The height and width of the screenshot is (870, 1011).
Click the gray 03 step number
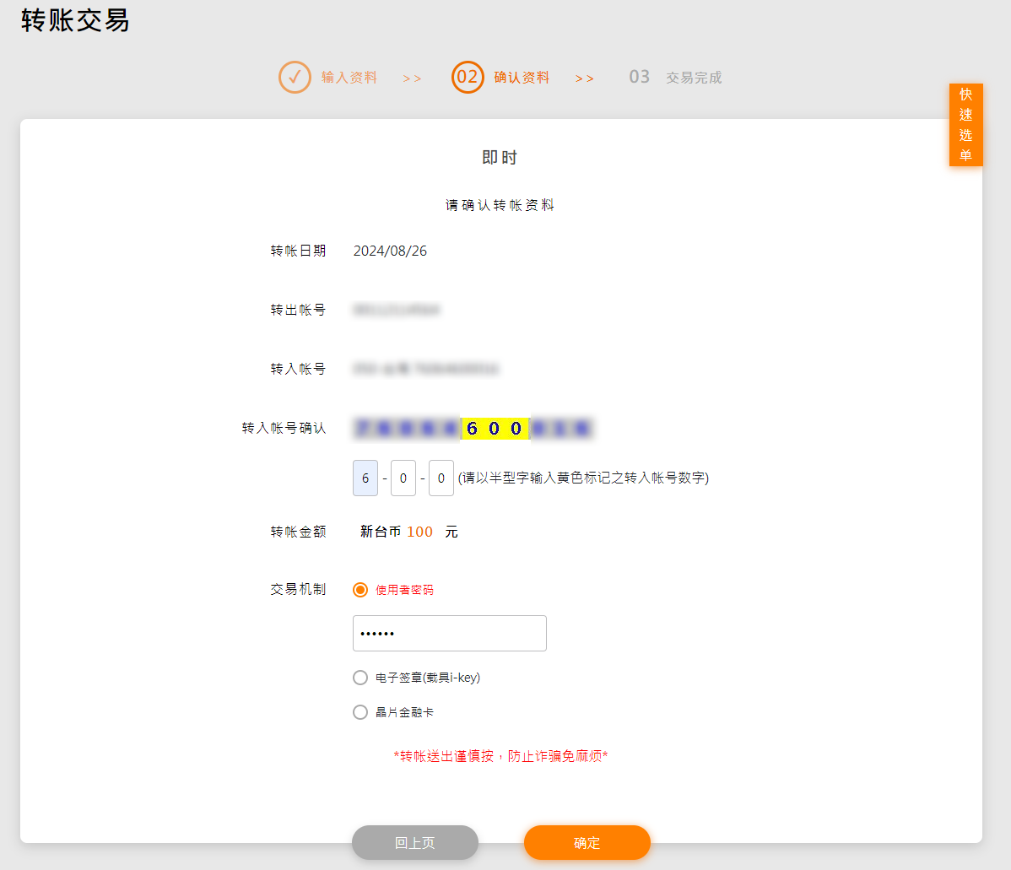tap(639, 77)
